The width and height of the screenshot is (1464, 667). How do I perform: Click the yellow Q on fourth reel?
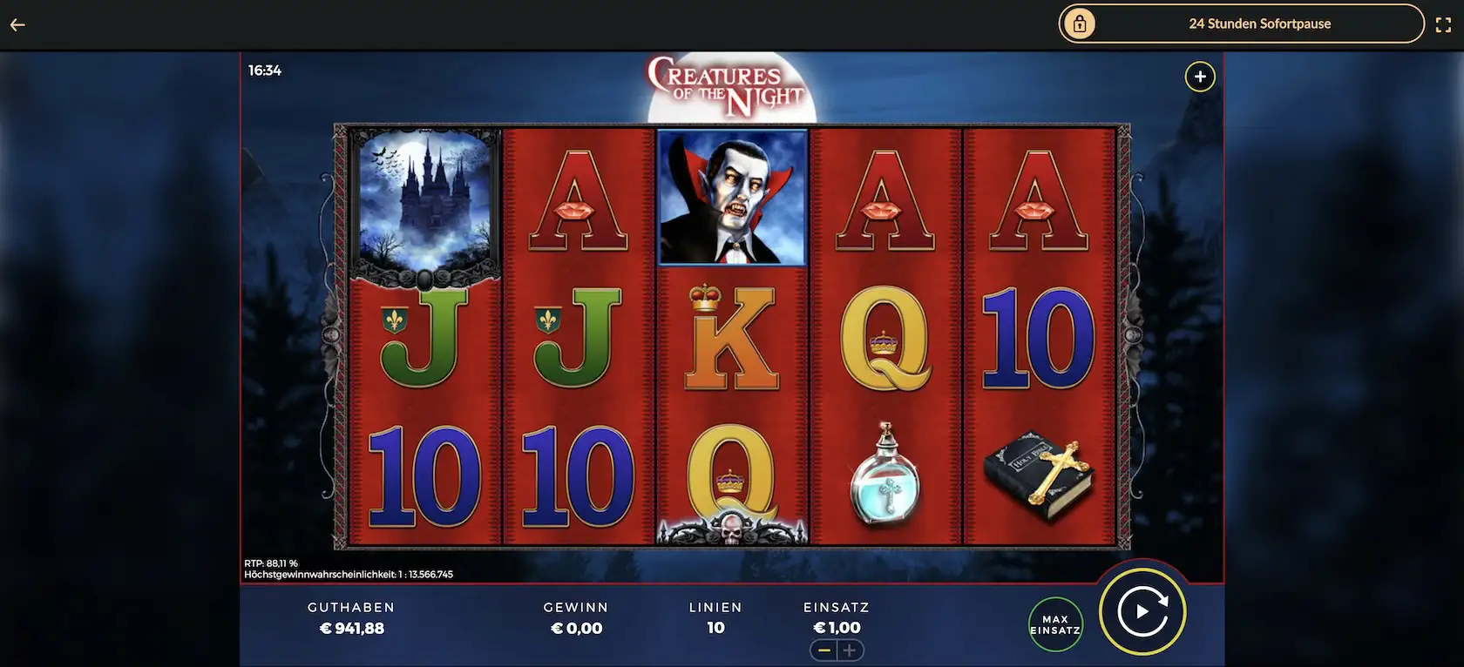point(885,338)
